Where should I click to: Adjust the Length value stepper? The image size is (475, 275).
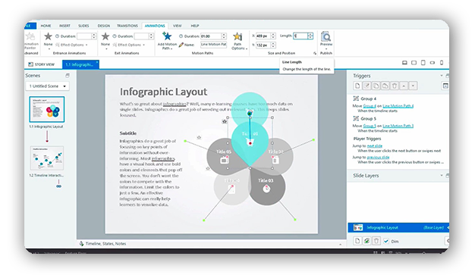coord(310,36)
